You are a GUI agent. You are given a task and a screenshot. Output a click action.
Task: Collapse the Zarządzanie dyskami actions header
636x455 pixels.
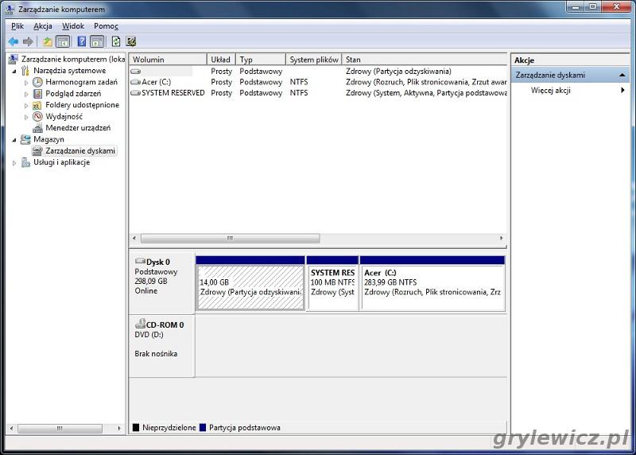click(622, 75)
